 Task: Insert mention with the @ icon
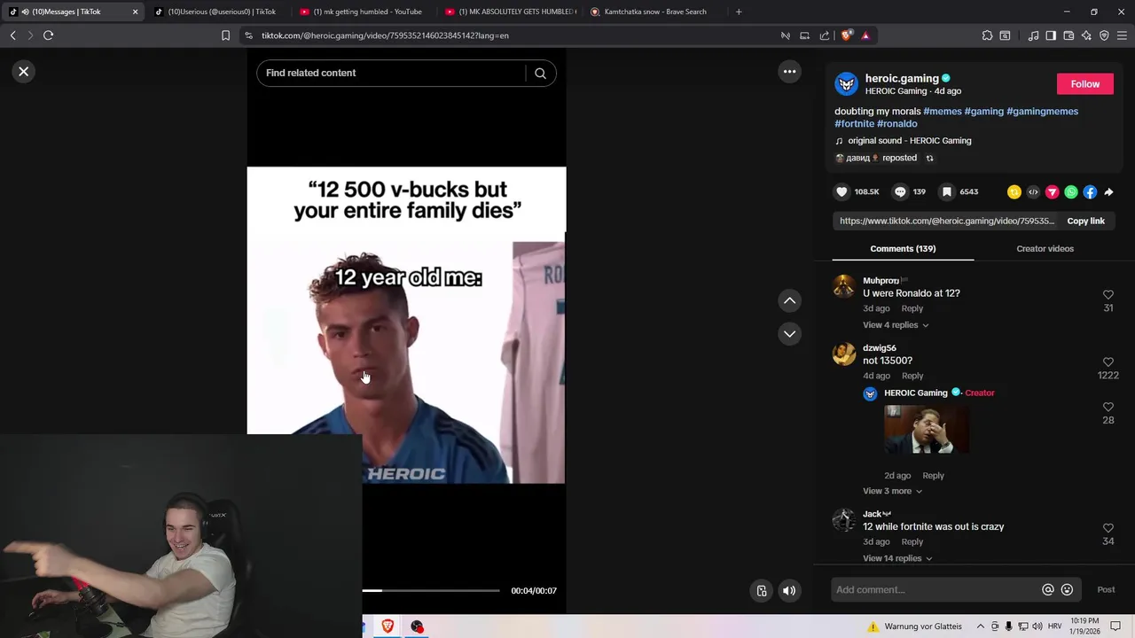pyautogui.click(x=1048, y=590)
